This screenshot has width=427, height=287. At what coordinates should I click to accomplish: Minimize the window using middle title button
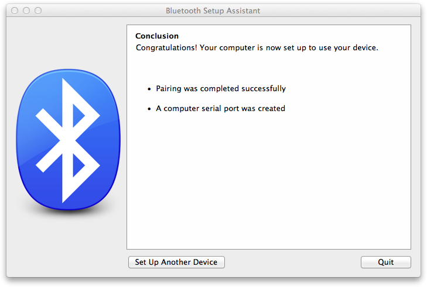pyautogui.click(x=26, y=11)
